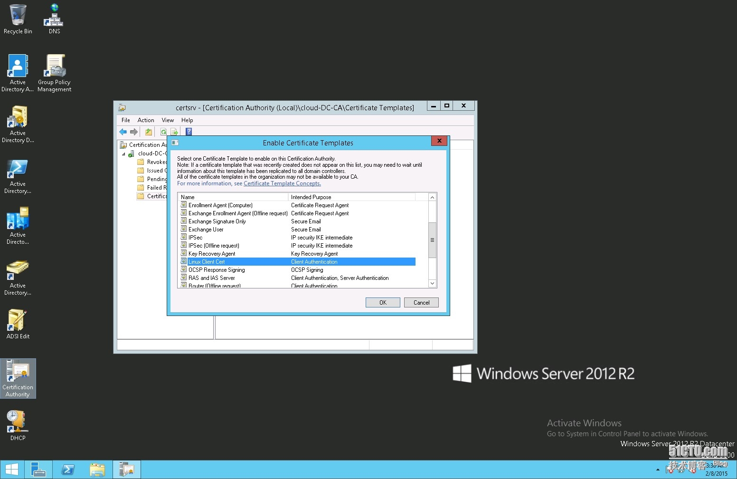Click the template list vertical scrollbar thumb
The image size is (737, 479).
432,240
